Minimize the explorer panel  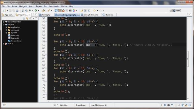[33, 14]
